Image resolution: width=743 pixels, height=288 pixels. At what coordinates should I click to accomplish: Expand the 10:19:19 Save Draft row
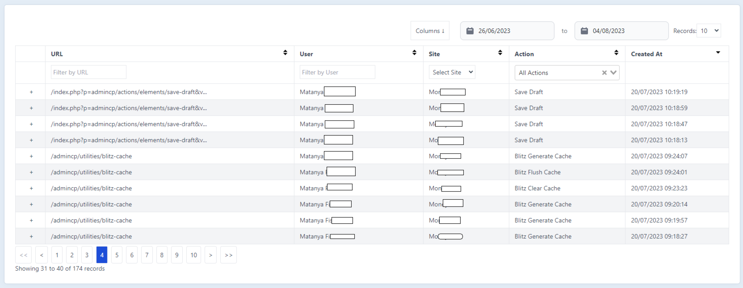pyautogui.click(x=31, y=92)
